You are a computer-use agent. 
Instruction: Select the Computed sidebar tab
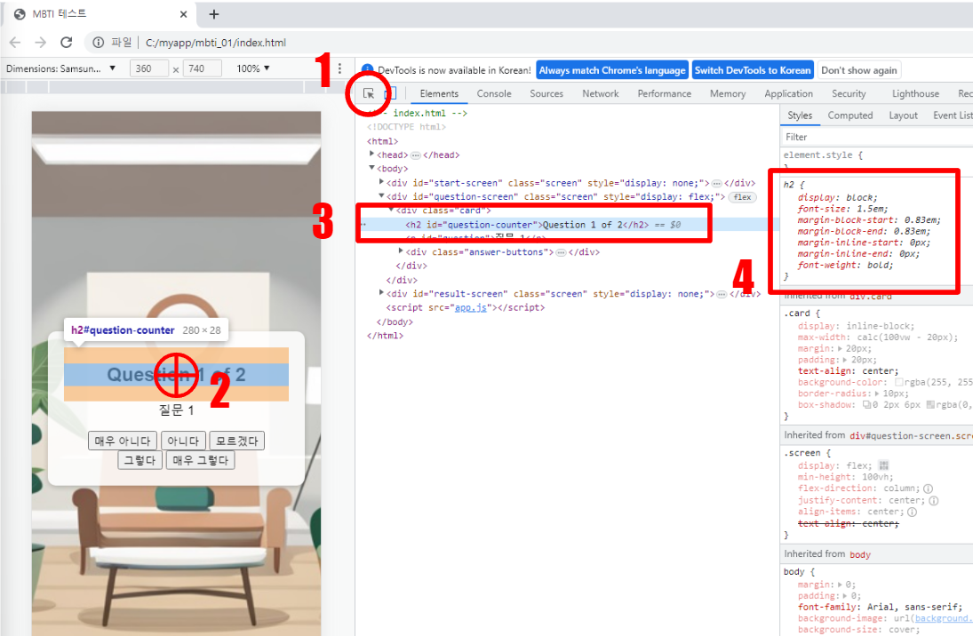click(849, 115)
